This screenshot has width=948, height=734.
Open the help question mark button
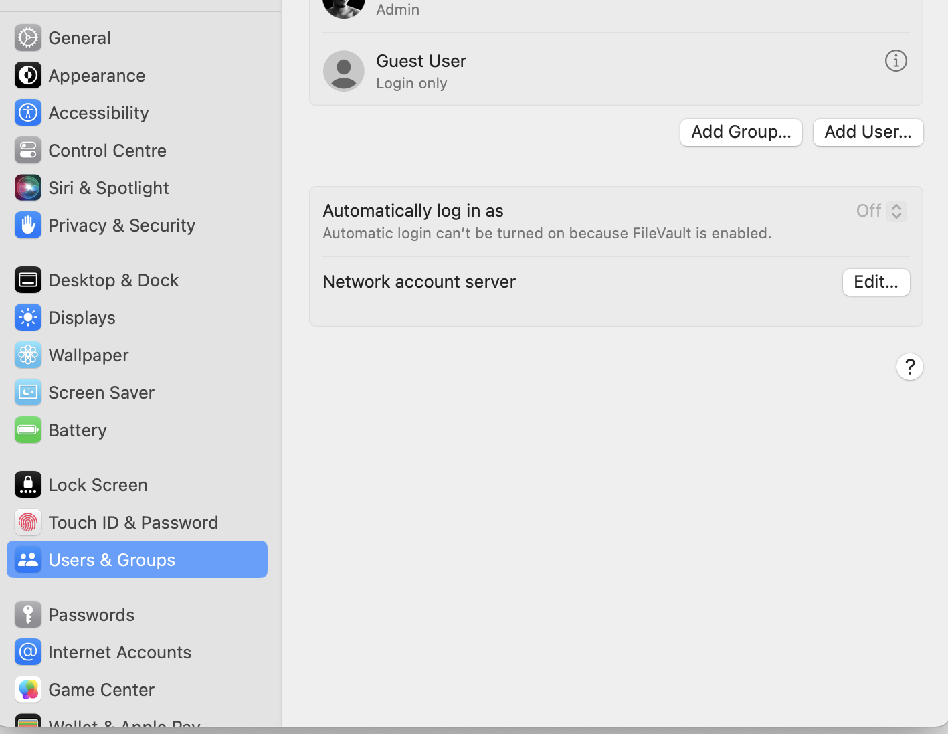tap(909, 367)
